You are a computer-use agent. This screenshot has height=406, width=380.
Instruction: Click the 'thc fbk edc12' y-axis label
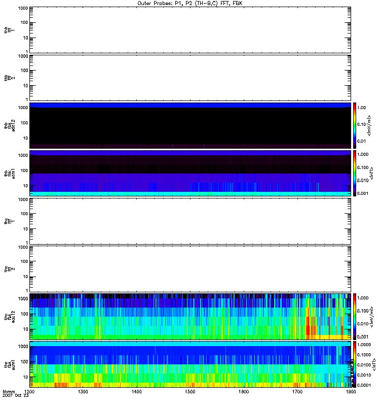click(x=9, y=317)
